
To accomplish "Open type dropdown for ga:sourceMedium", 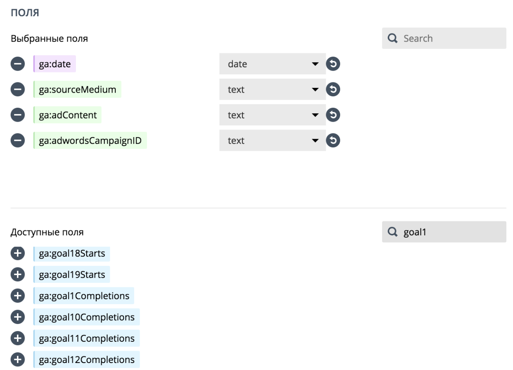I will click(x=272, y=89).
